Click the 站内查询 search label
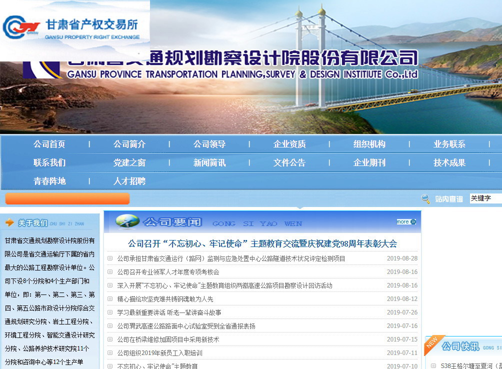Viewport: 502px width, 369px height. pyautogui.click(x=449, y=199)
